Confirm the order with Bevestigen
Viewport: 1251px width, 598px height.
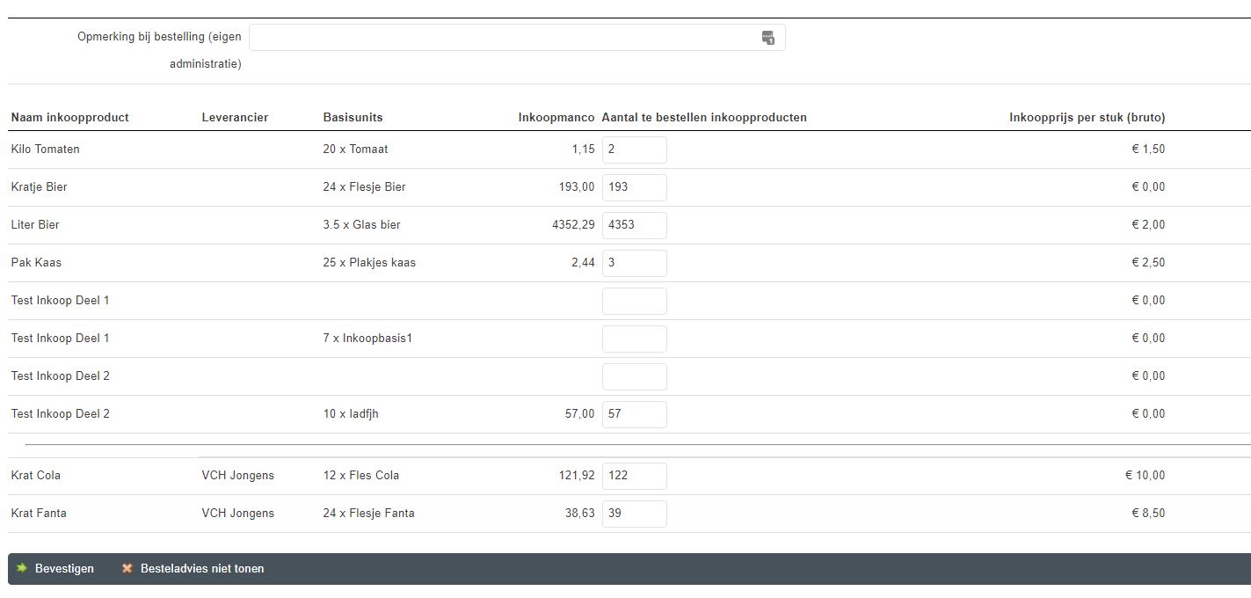click(x=55, y=569)
